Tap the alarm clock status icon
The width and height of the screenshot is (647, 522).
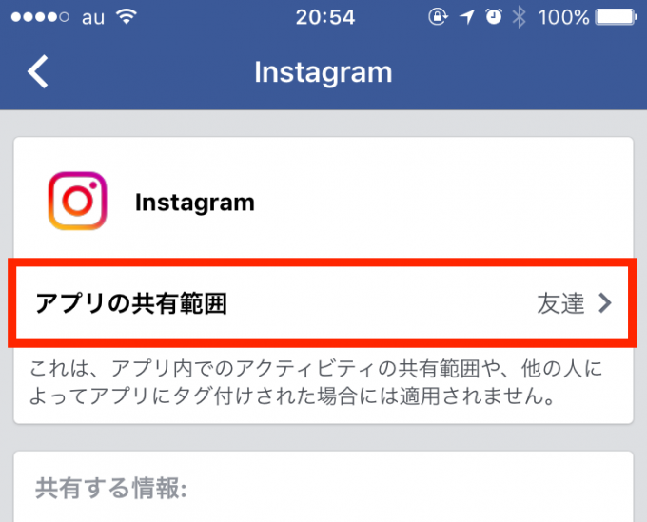pyautogui.click(x=494, y=17)
